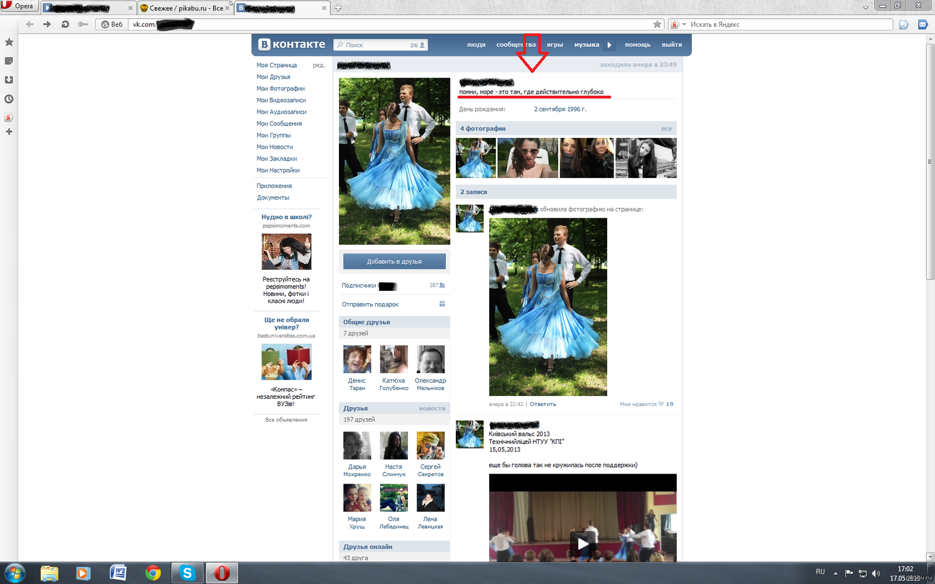
Task: Open Мои Сообщения in the left menu
Action: pos(279,124)
